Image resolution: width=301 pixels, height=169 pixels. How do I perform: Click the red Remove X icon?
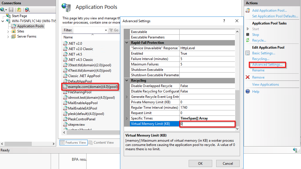[x=248, y=77]
